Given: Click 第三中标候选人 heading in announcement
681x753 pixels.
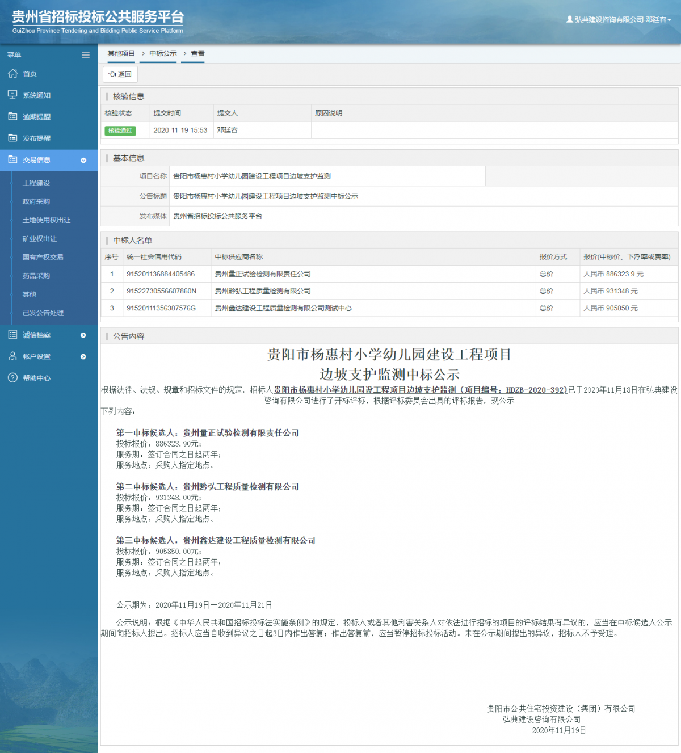Looking at the screenshot, I should click(216, 541).
